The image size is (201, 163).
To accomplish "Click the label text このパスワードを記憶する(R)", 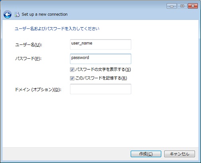I will tap(101, 78).
